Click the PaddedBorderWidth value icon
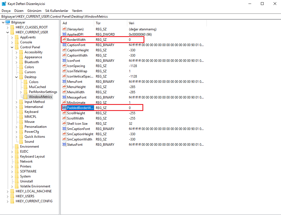Screen dimensions: 281x215 click(x=64, y=108)
